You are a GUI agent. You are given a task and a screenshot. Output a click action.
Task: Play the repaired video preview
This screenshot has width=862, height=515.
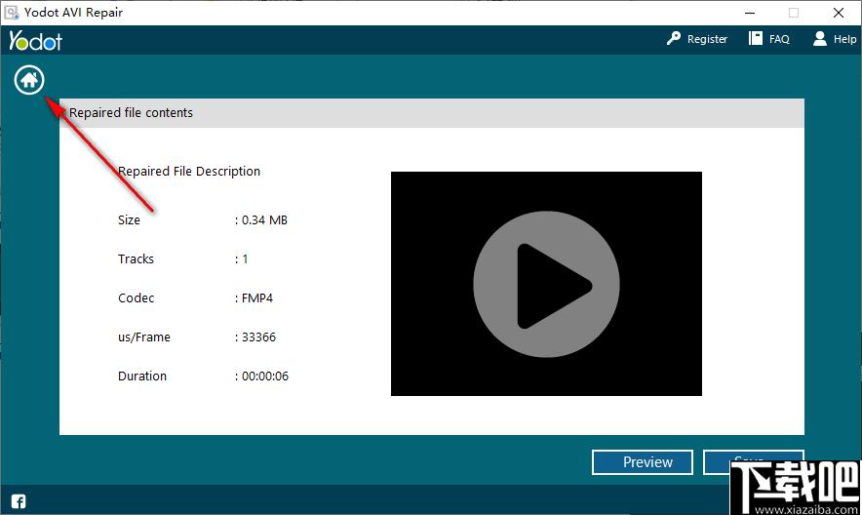(546, 284)
